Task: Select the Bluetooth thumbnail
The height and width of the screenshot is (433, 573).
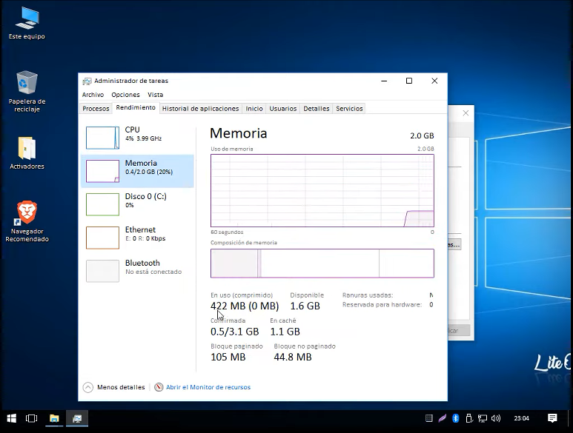Action: pyautogui.click(x=103, y=271)
